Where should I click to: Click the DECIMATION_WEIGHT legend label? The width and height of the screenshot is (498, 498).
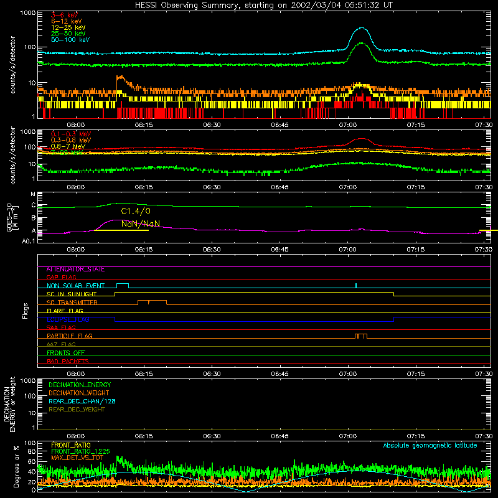coord(79,393)
